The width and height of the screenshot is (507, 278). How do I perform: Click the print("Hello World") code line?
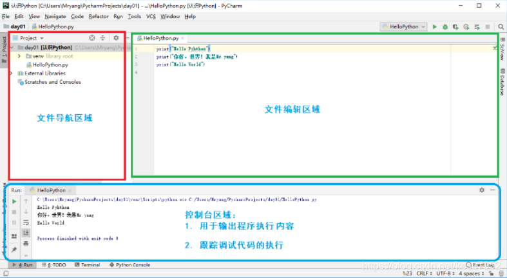click(180, 65)
